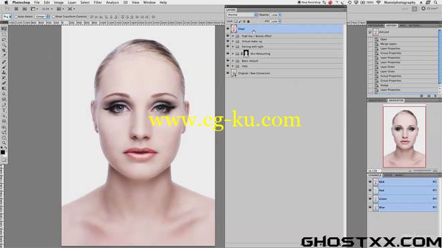Zoom out in Navigator panel
Viewport: 442px width, 248px height.
(x=410, y=170)
